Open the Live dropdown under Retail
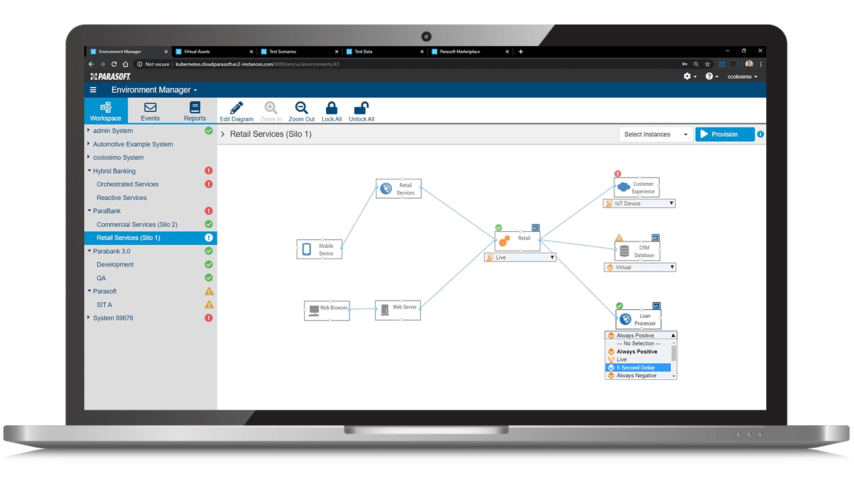854x480 pixels. click(x=520, y=257)
